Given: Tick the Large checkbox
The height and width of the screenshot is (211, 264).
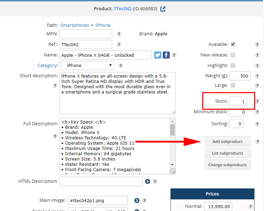Looking at the screenshot, I should pos(233,85).
